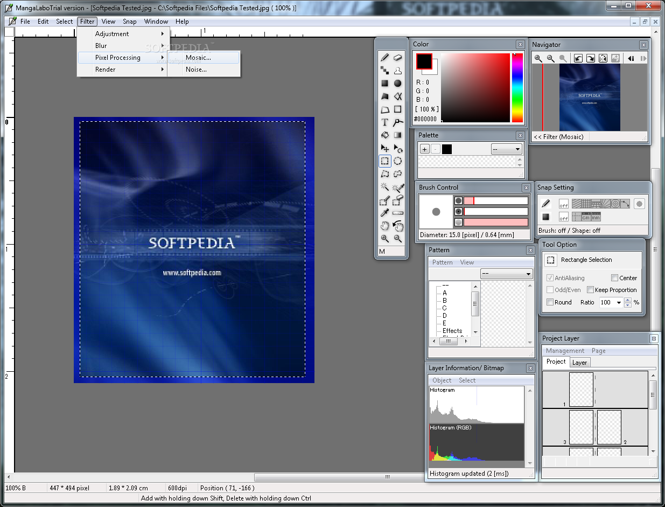The image size is (665, 507).
Task: Select the Effects item in Pattern tree
Action: point(452,331)
